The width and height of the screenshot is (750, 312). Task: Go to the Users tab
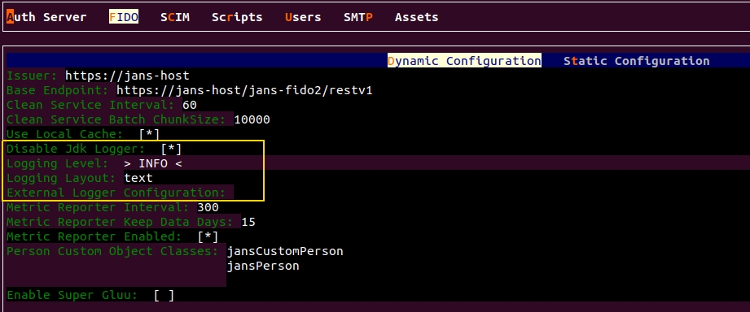click(x=303, y=17)
